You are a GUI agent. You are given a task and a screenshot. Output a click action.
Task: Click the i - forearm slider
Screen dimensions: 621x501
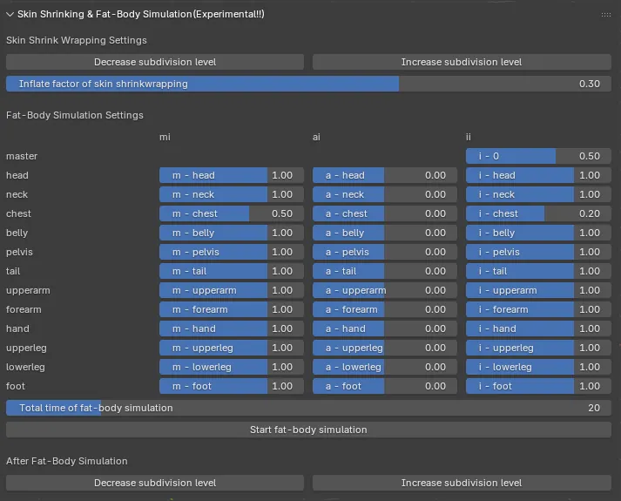pos(538,309)
